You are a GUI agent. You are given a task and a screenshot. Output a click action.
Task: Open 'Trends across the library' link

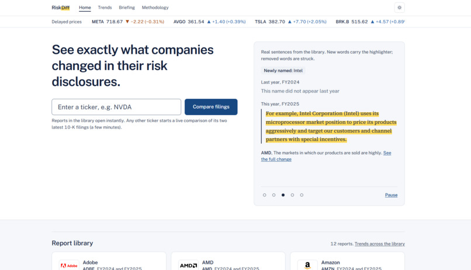[380, 244]
